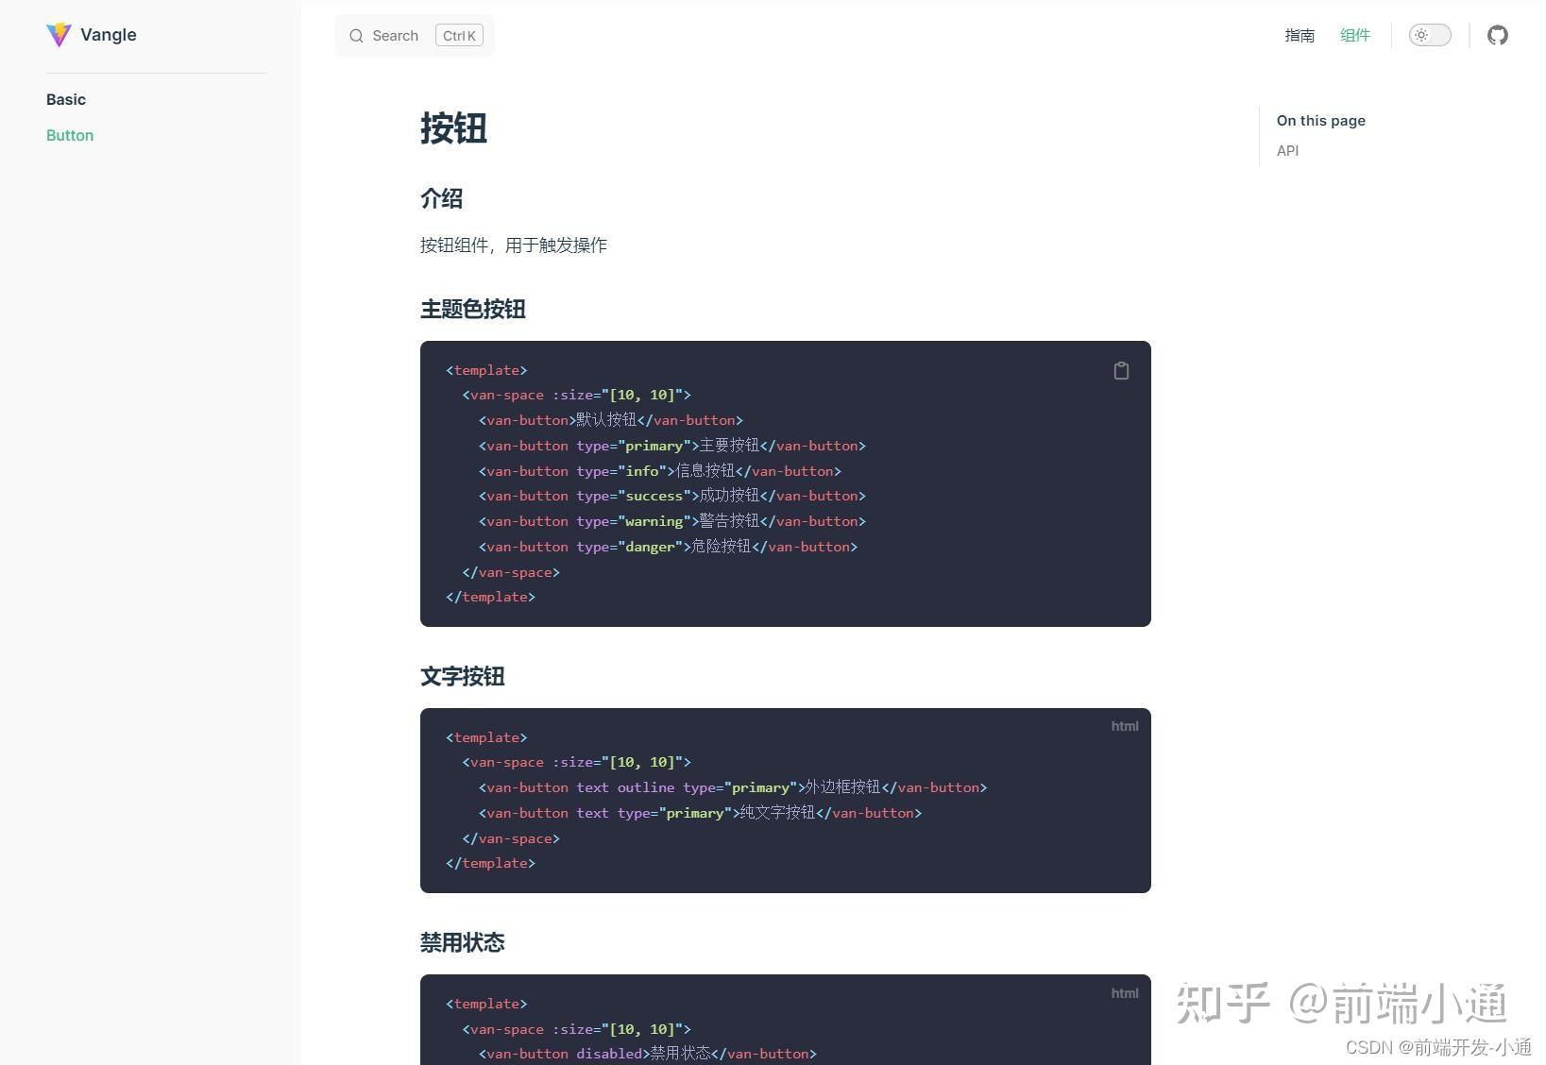Expand the Basic section in sidebar

(66, 99)
